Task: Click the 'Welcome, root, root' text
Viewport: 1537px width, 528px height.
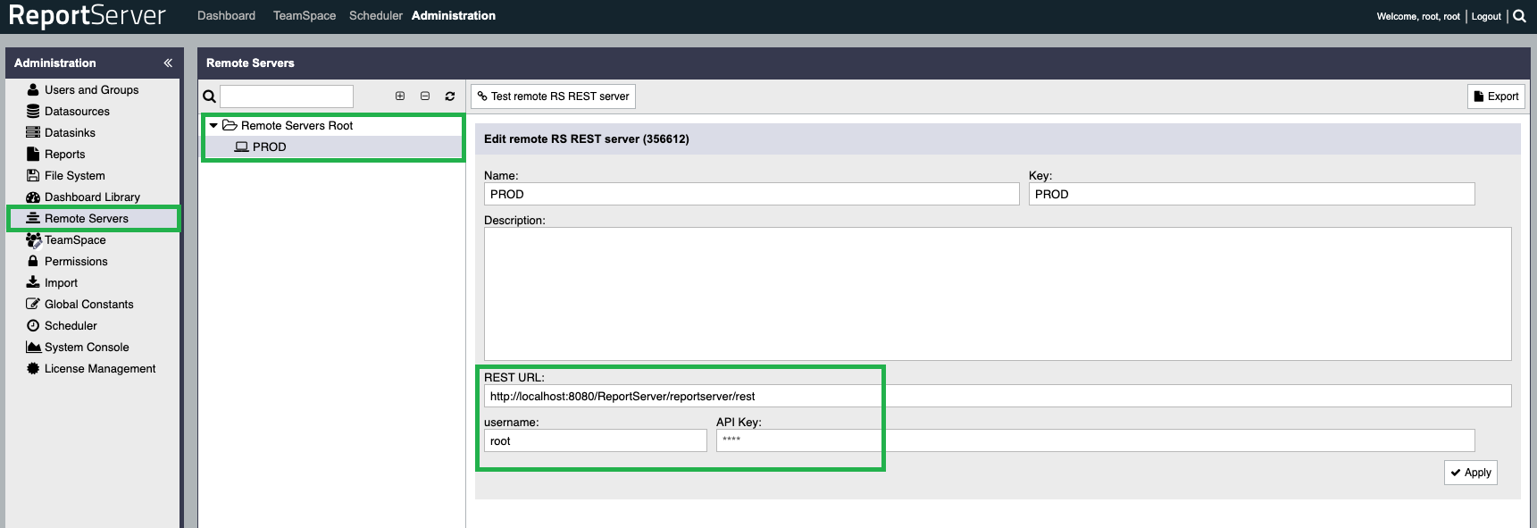Action: [x=1418, y=16]
